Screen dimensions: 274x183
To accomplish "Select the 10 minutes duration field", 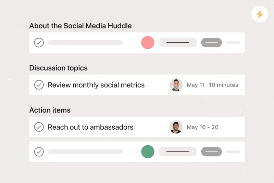I will pos(224,85).
